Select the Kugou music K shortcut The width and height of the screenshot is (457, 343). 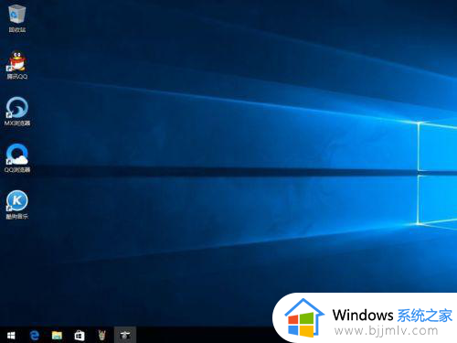(x=17, y=205)
